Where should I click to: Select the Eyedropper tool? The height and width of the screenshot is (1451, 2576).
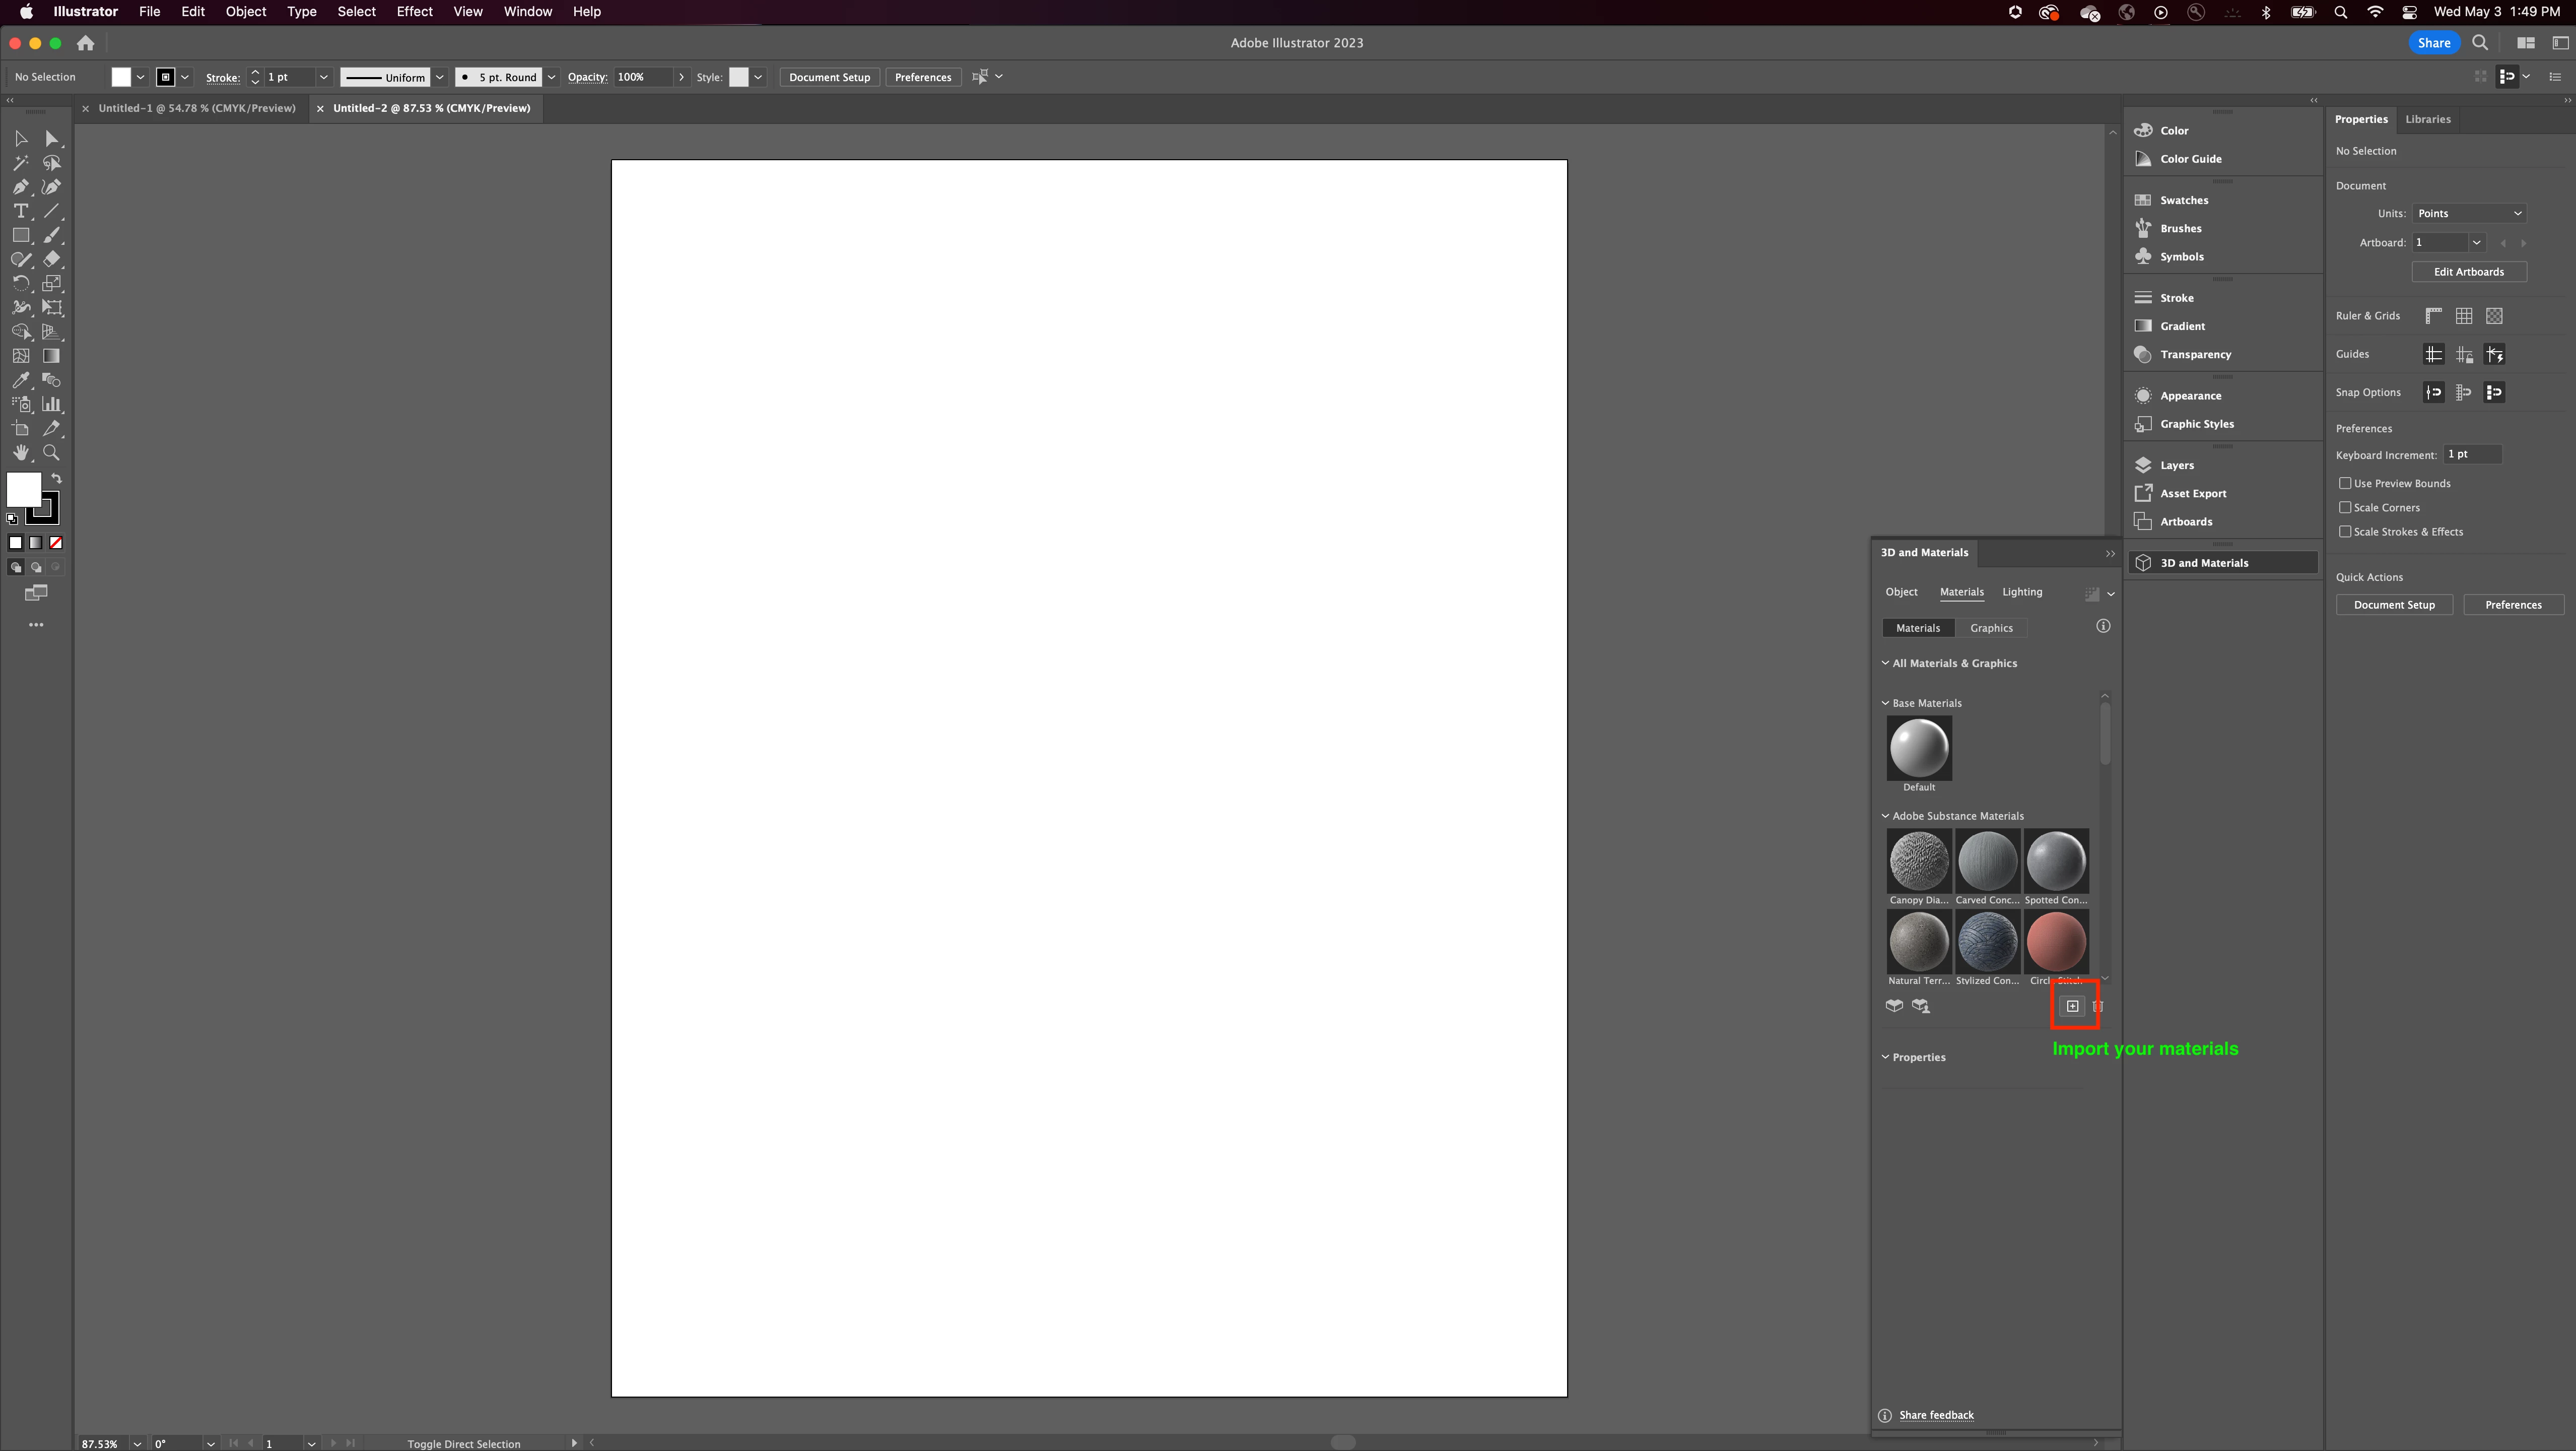tap(21, 380)
